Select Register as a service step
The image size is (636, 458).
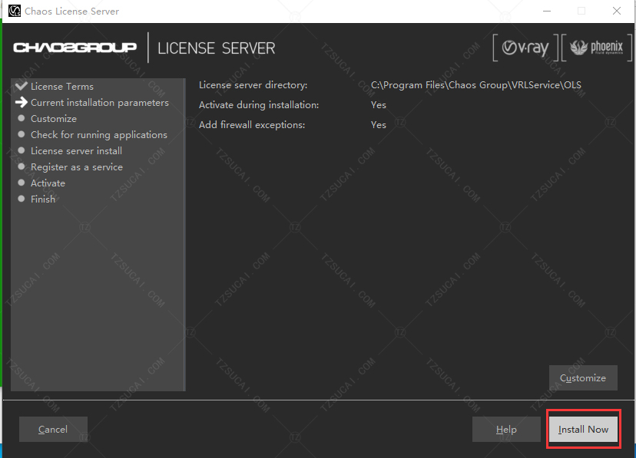click(x=77, y=166)
